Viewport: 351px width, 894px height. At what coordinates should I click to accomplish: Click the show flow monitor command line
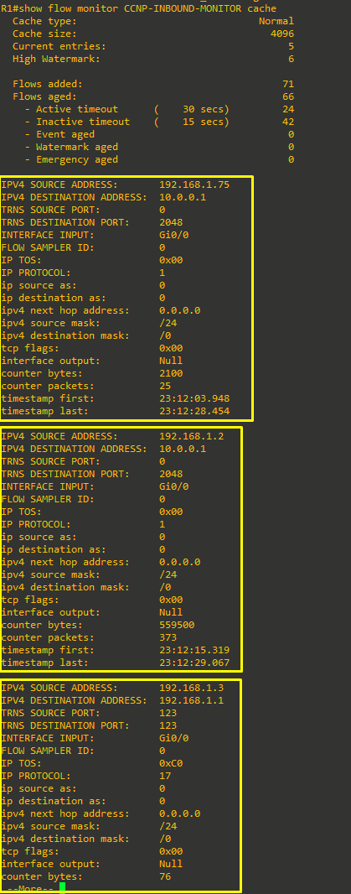[139, 8]
